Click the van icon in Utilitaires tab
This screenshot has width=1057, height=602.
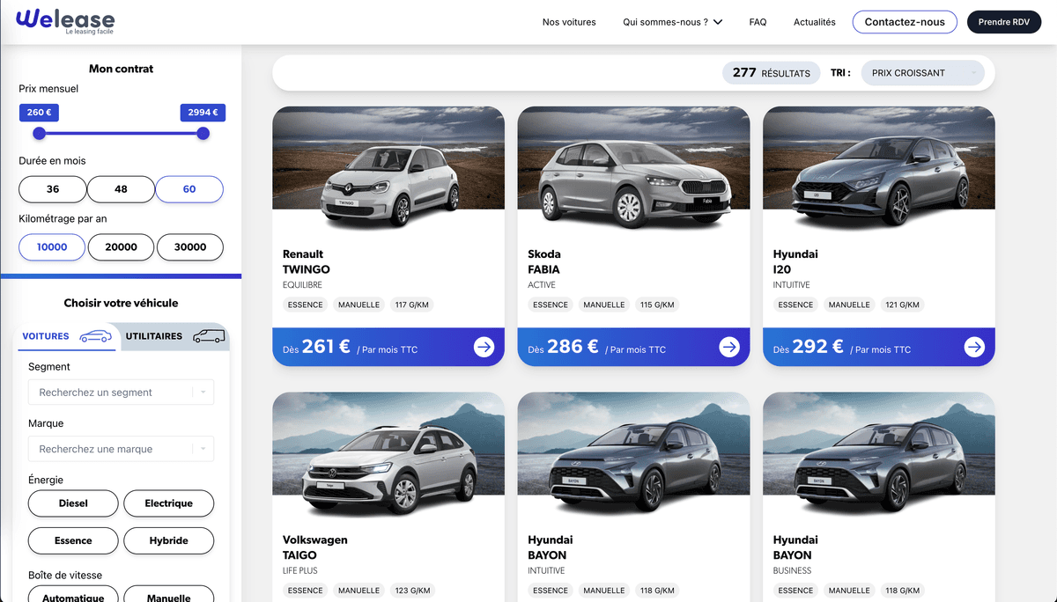(208, 336)
